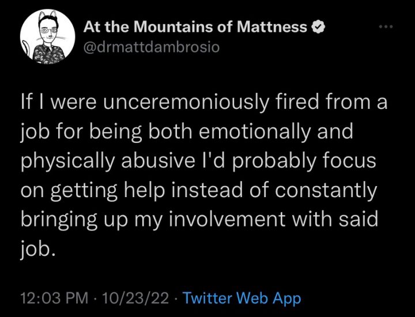This screenshot has width=415, height=317.
Task: Open the three-dot more options menu
Action: pyautogui.click(x=386, y=27)
